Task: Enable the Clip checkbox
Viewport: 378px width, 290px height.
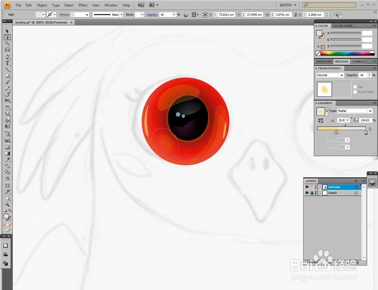Action: coord(355,87)
